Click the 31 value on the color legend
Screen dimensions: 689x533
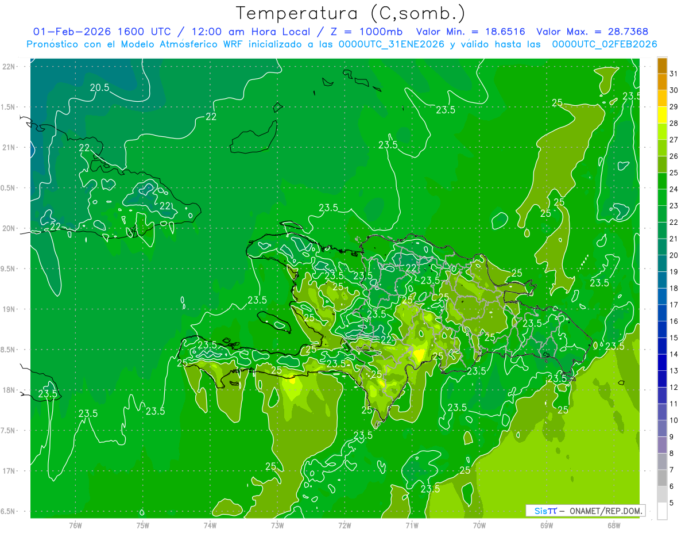point(674,73)
